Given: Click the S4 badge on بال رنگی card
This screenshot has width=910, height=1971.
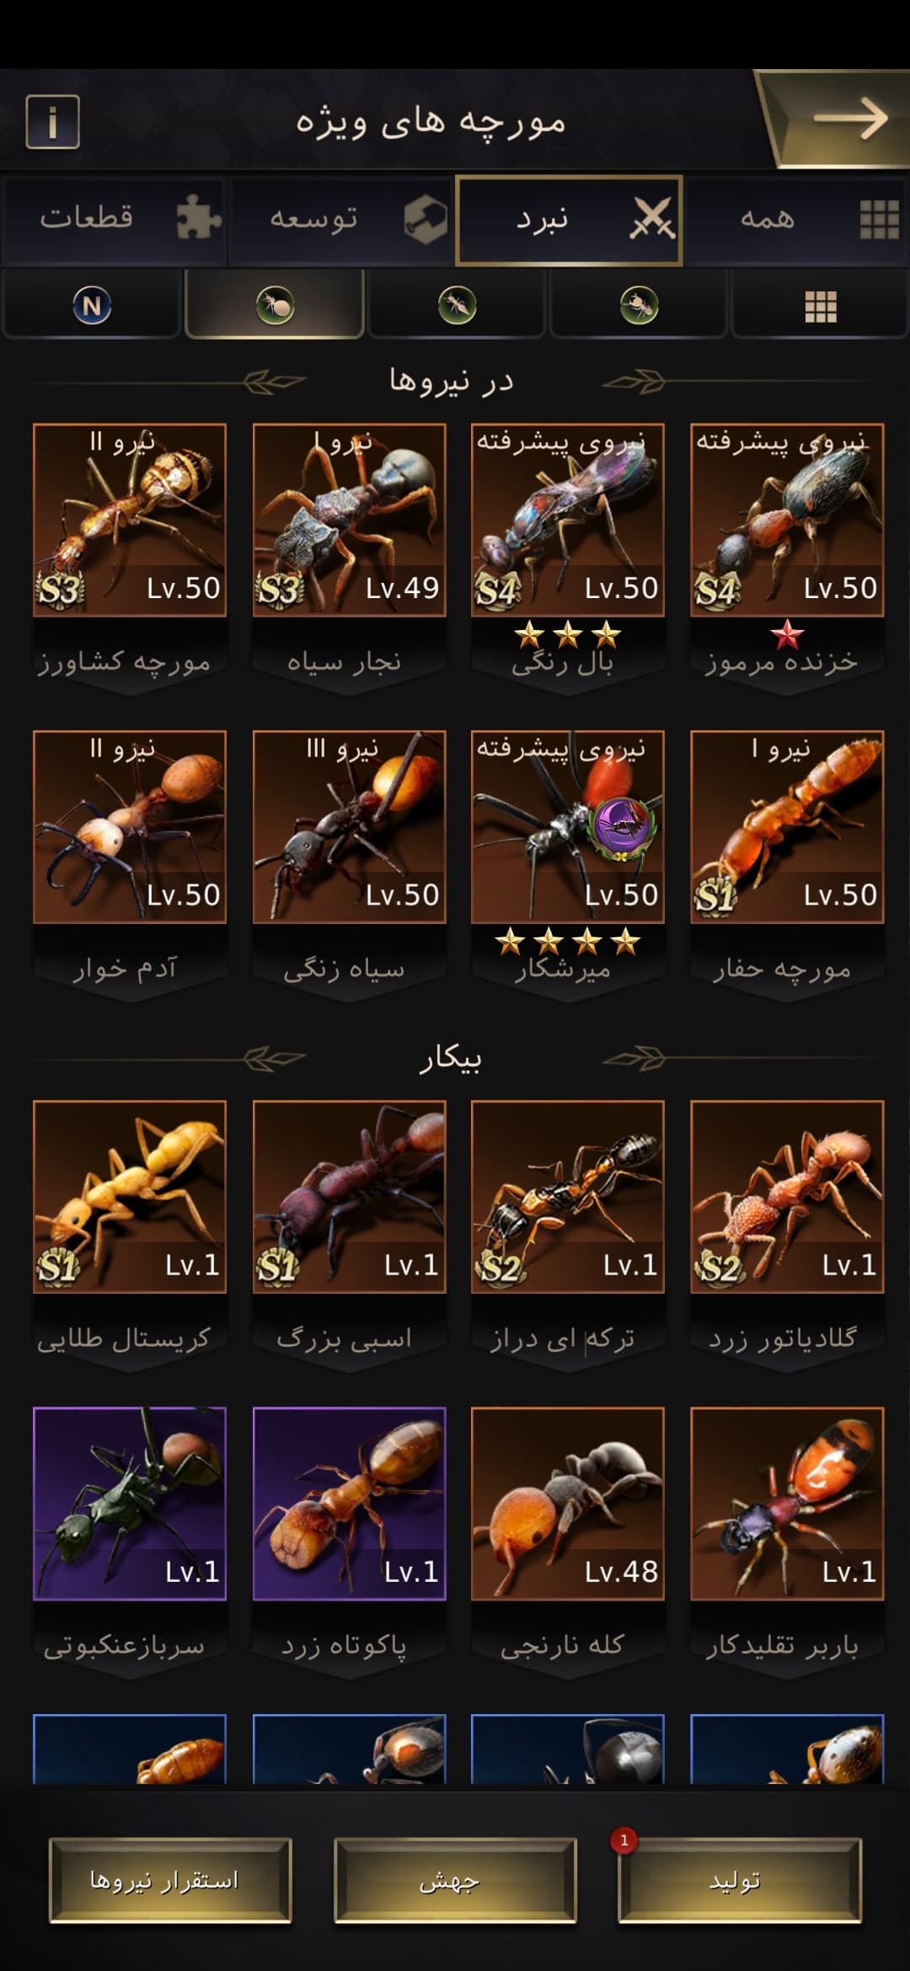Looking at the screenshot, I should tap(496, 590).
